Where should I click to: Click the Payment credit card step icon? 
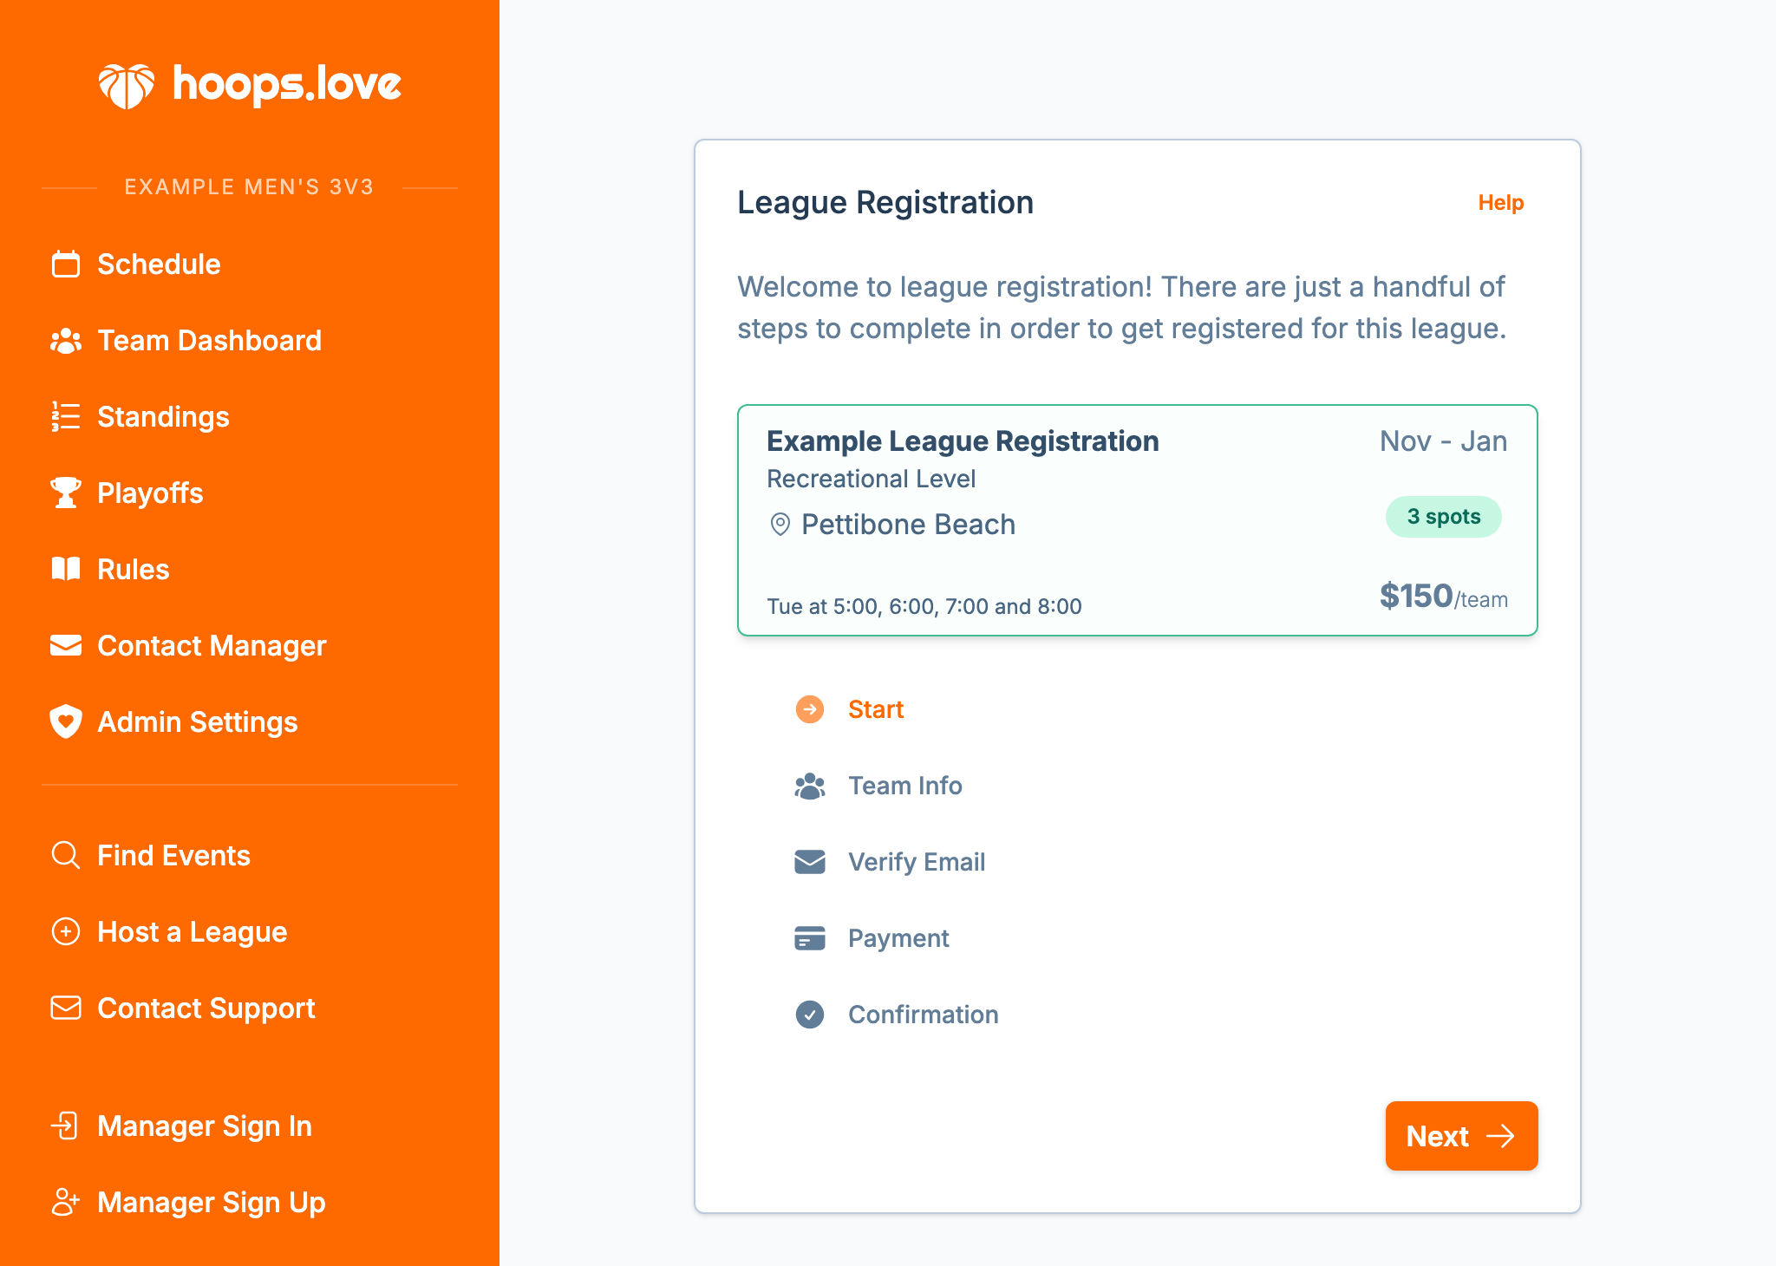coord(809,937)
